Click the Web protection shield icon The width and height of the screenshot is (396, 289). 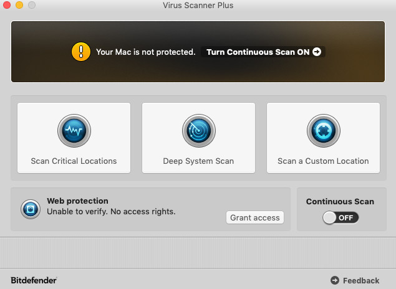30,209
